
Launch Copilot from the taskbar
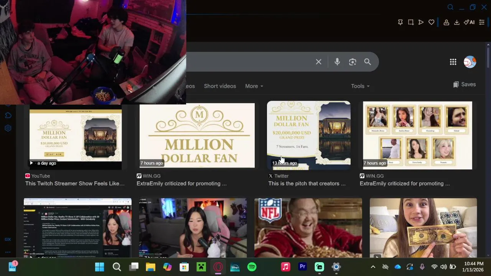(x=167, y=267)
